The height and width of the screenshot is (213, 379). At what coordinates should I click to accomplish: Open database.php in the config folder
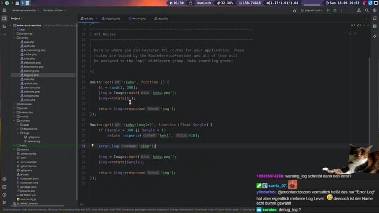[32, 63]
